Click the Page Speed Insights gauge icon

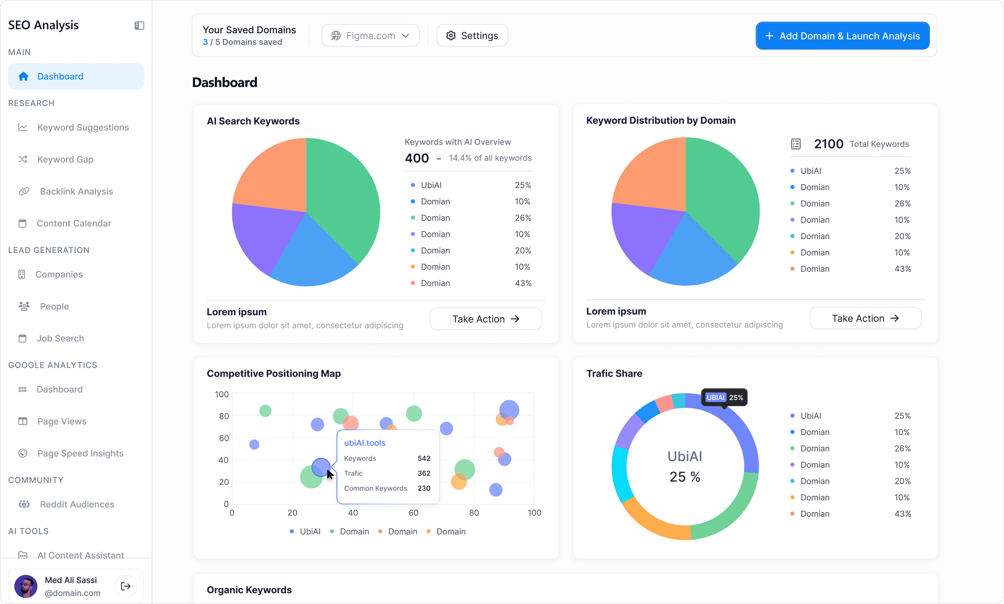pyautogui.click(x=23, y=453)
